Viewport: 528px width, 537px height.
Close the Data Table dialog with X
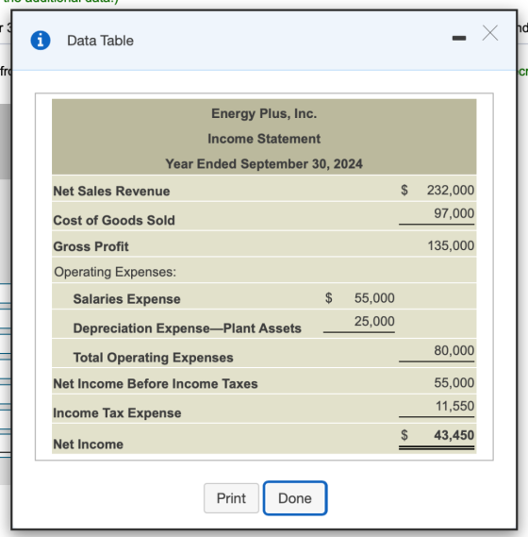pyautogui.click(x=490, y=33)
